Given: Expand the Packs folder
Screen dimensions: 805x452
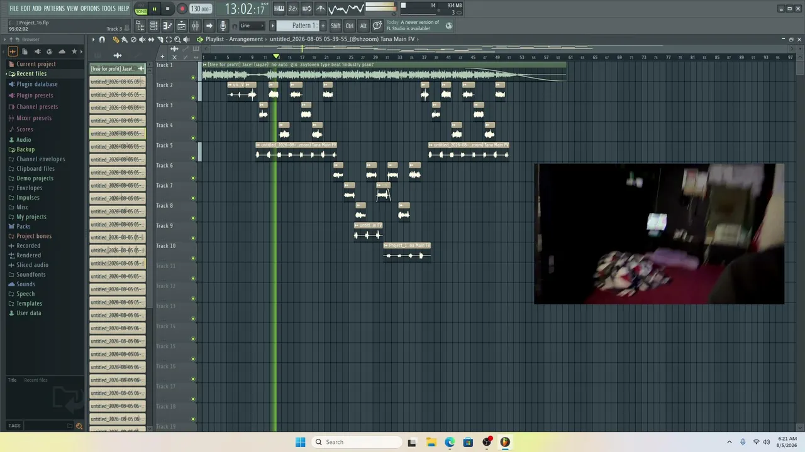Looking at the screenshot, I should click(x=23, y=226).
